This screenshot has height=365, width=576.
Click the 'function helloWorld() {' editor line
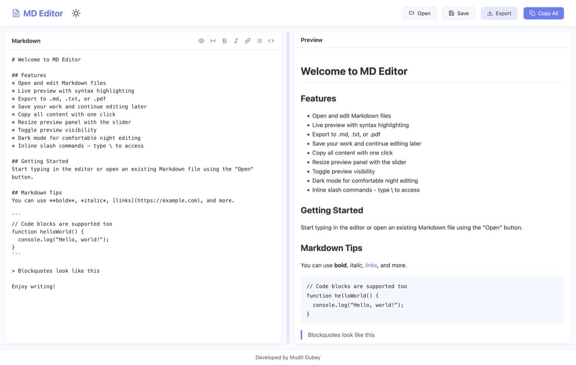tap(48, 231)
